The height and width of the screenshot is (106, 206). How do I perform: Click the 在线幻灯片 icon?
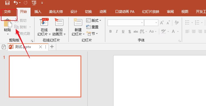click(x=44, y=22)
